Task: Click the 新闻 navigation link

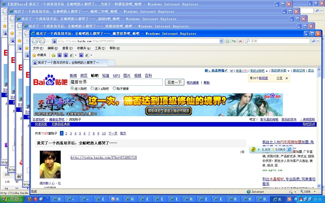Action: pyautogui.click(x=73, y=76)
